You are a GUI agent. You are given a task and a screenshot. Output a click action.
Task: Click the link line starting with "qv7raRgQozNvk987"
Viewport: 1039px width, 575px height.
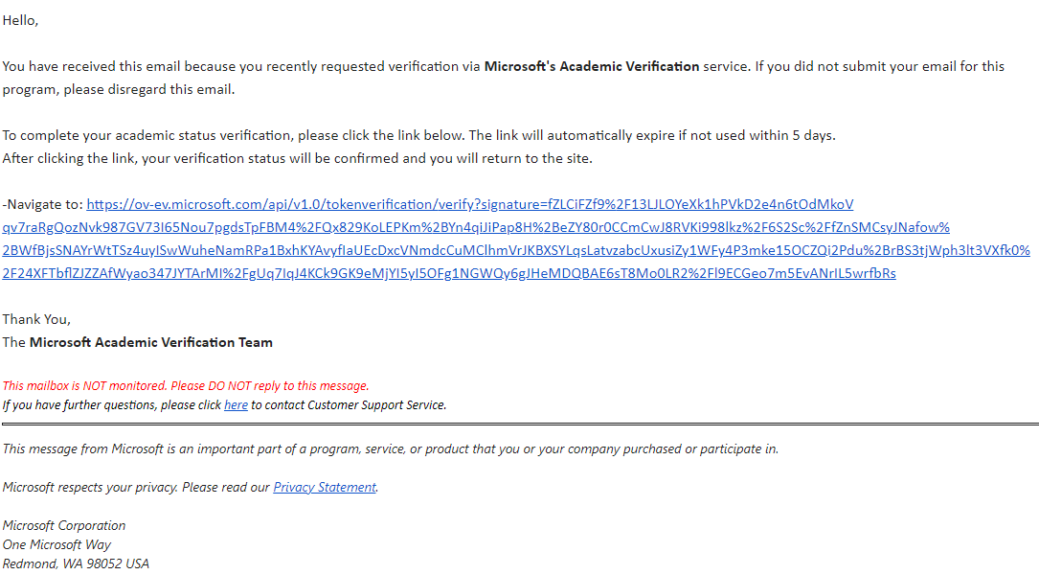[x=476, y=227]
